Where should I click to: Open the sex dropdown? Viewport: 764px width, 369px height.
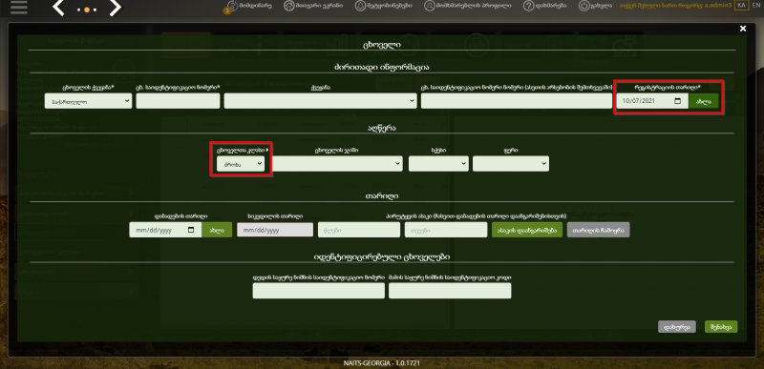click(438, 164)
